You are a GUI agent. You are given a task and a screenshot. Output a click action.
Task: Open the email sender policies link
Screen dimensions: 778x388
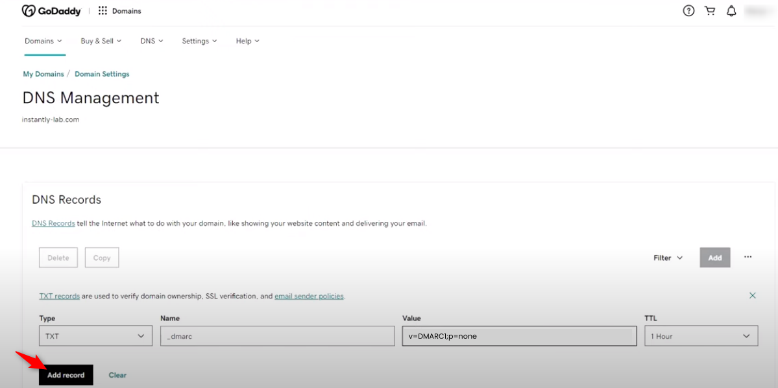(x=309, y=296)
